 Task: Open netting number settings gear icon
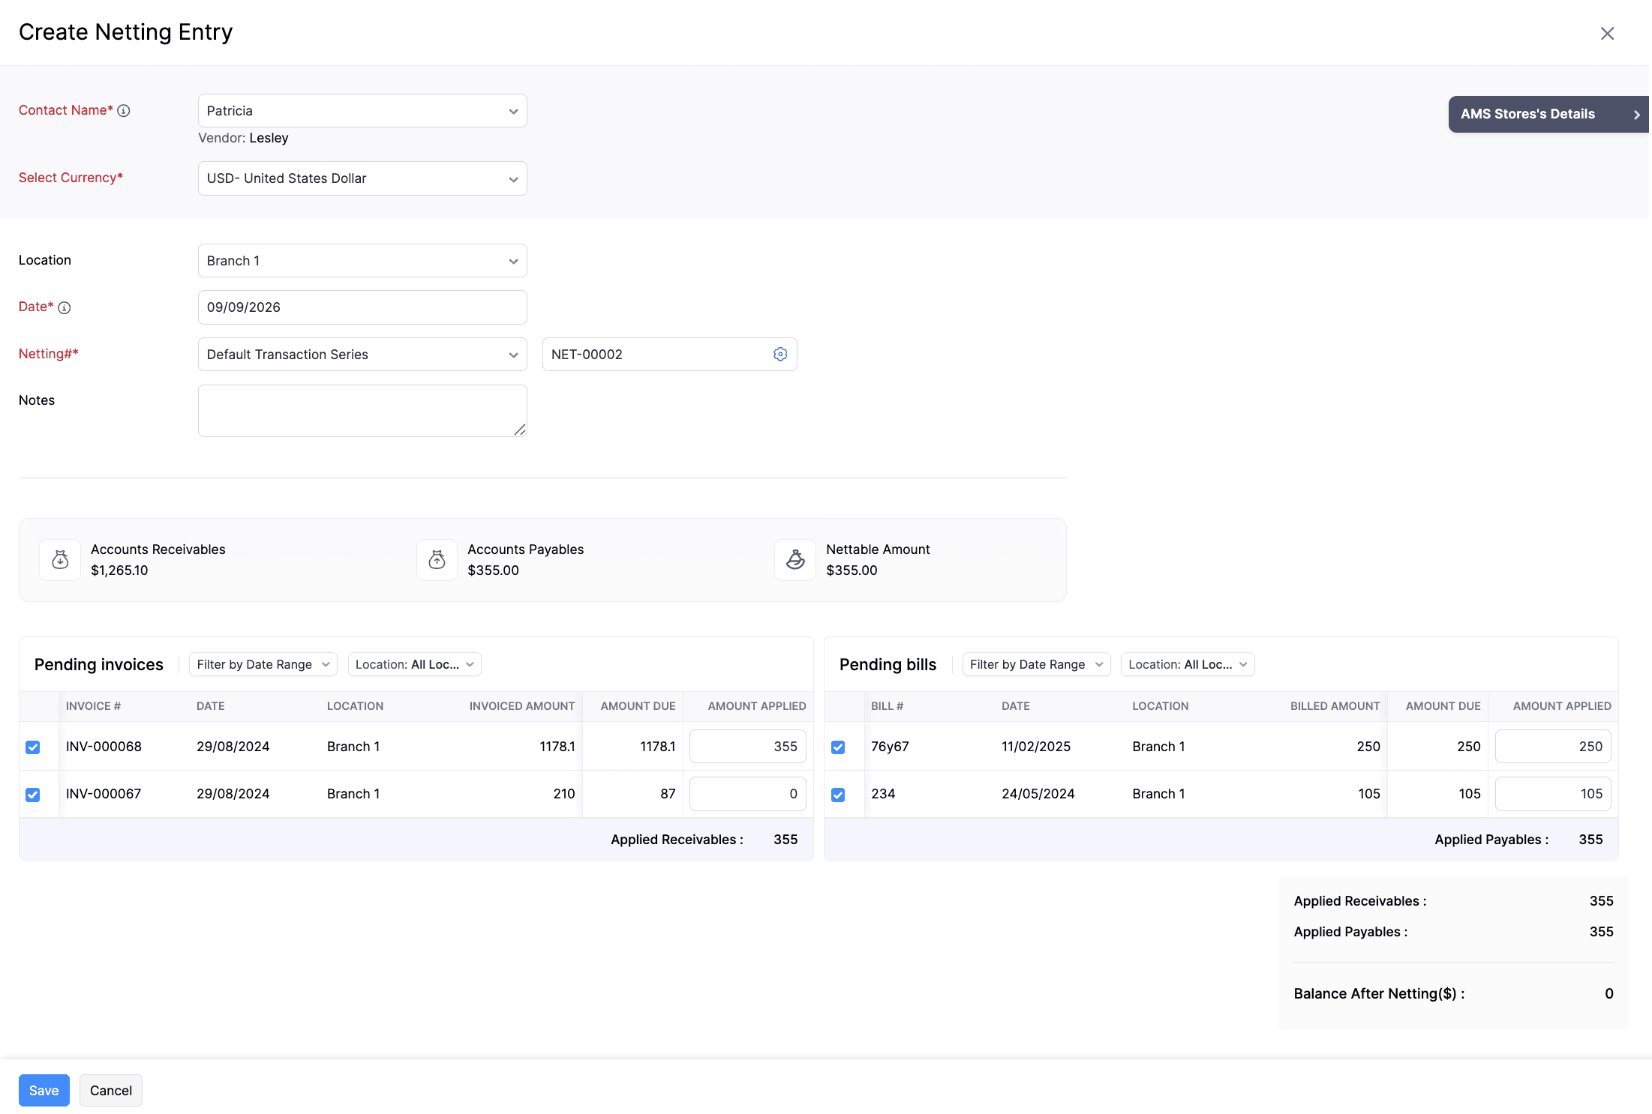click(x=780, y=354)
